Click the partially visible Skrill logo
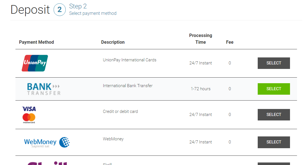306x165 pixels. 47,163
